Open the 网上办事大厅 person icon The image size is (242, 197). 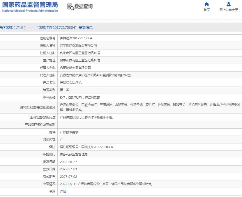coord(229,4)
